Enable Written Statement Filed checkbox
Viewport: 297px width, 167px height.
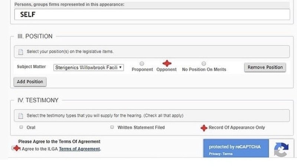[112, 127]
